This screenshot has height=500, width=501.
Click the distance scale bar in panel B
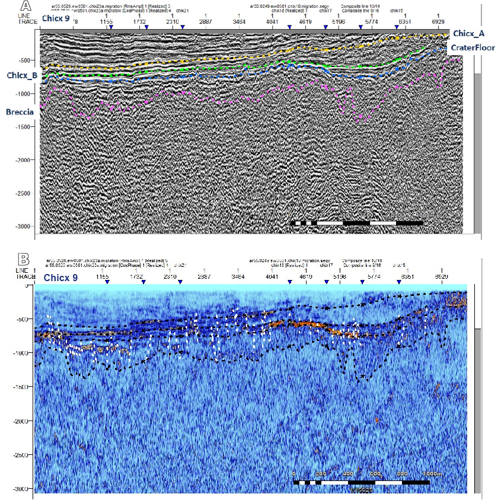pos(362,482)
